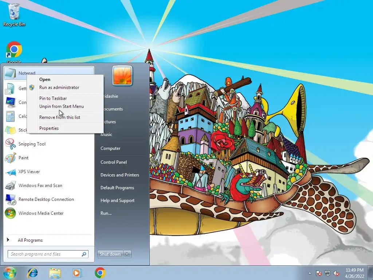Click the Shut down button
This screenshot has height=280, width=373.
point(110,254)
